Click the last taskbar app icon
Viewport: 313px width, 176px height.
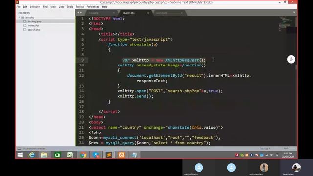pos(134,155)
